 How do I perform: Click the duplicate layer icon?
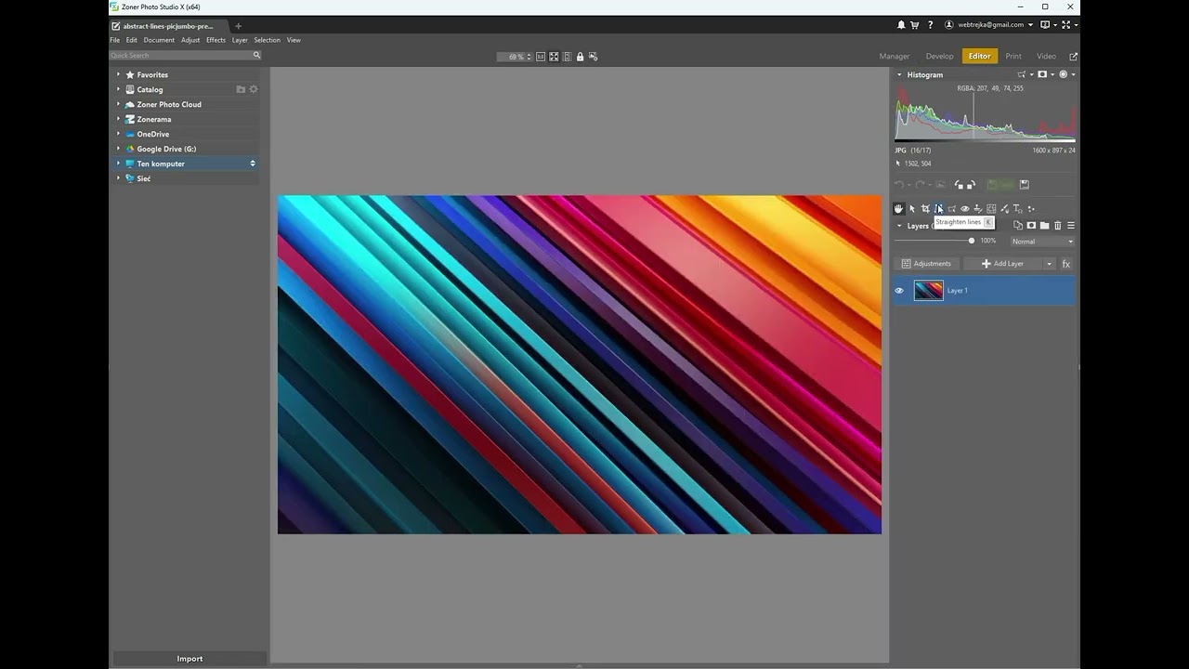tap(1018, 226)
